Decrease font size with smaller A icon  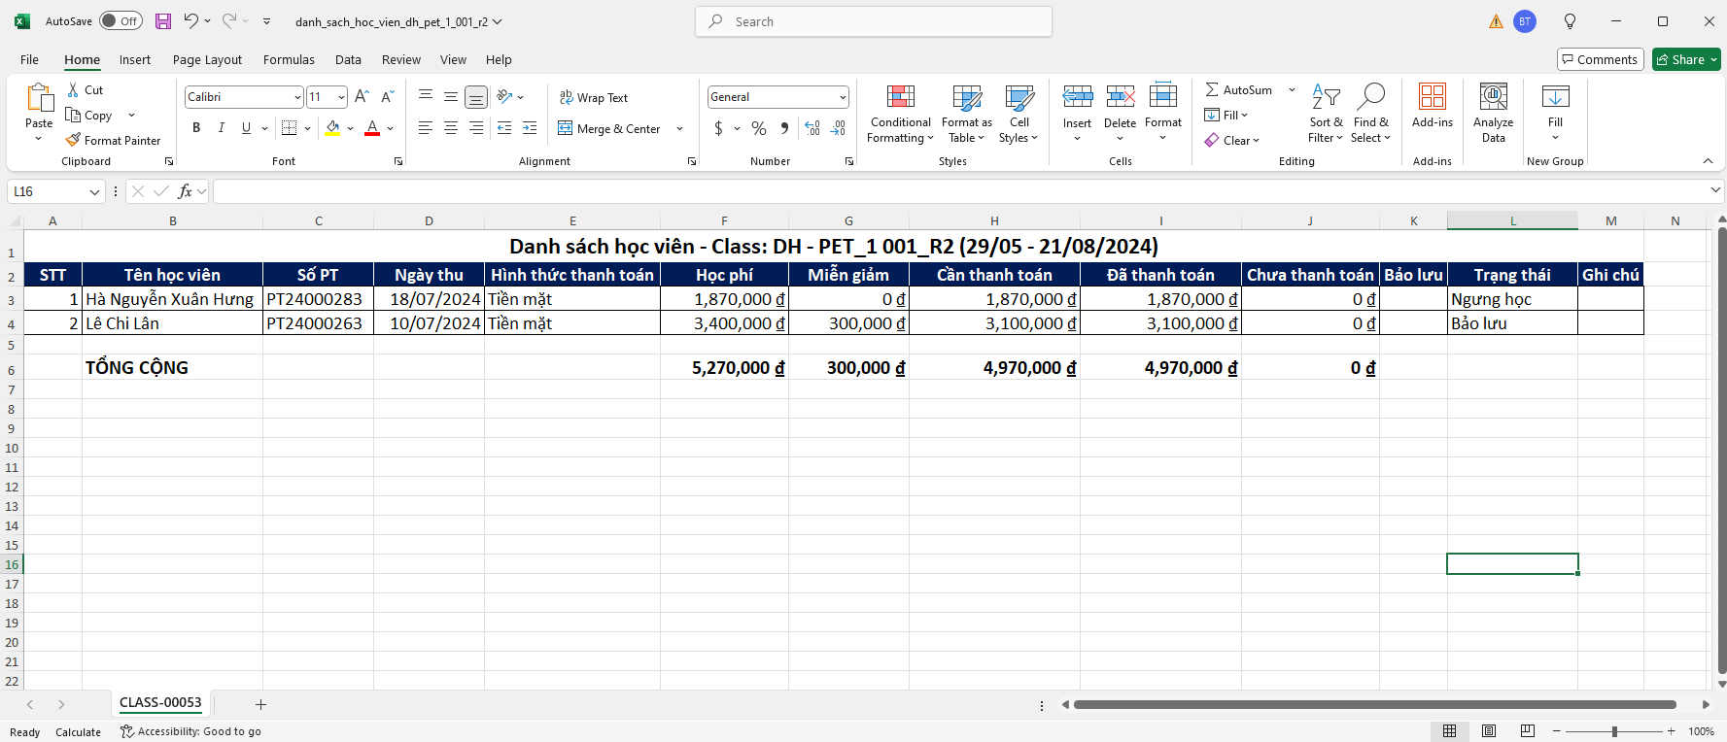(x=387, y=96)
